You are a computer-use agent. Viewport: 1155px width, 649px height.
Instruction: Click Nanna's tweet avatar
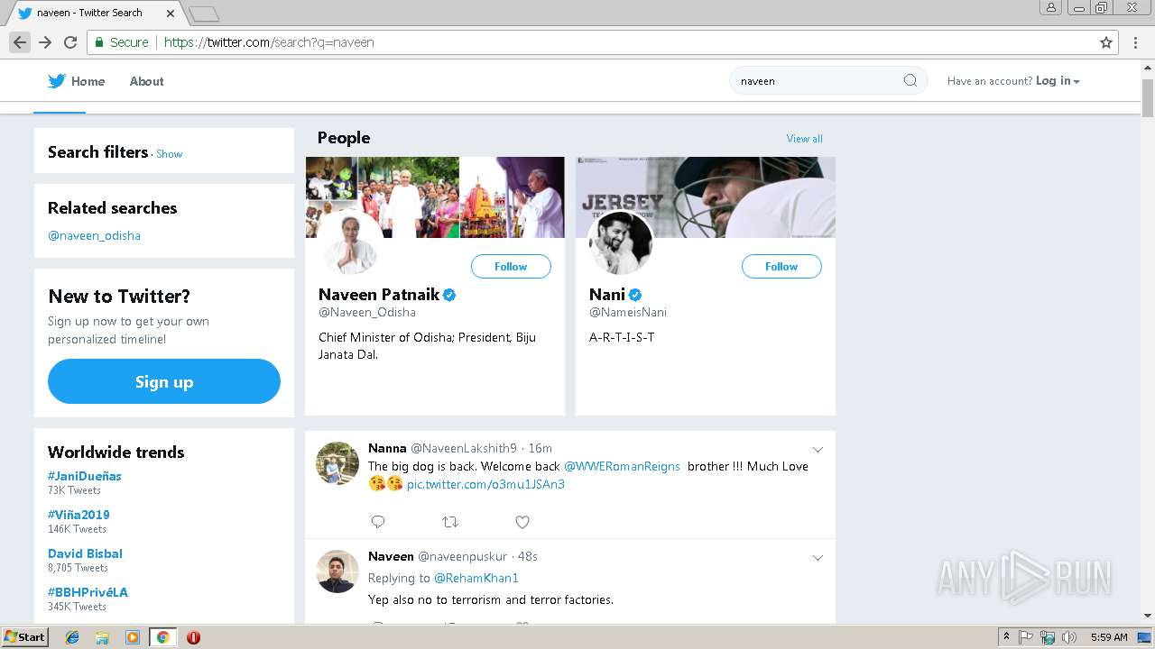[337, 463]
